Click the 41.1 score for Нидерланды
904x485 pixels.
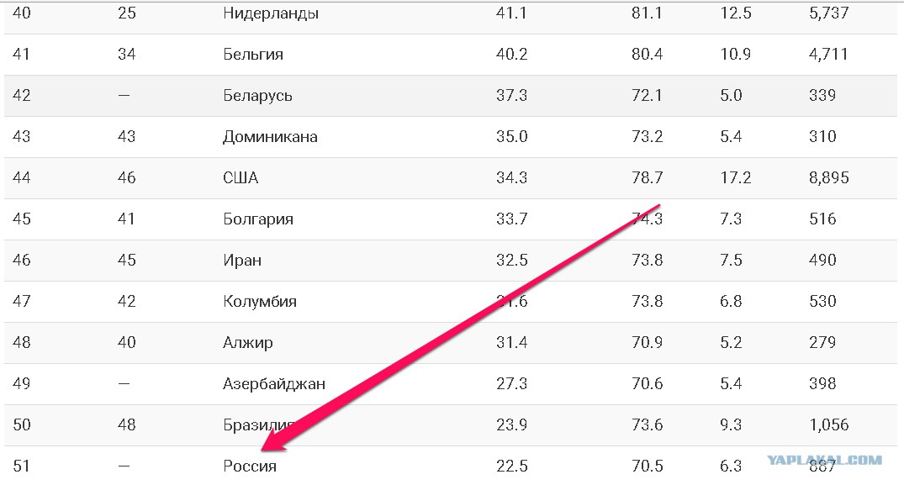[511, 13]
